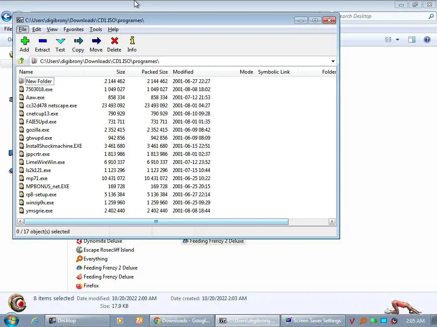Run the Test archive tool
Image resolution: width=437 pixels, height=327 pixels.
60,41
